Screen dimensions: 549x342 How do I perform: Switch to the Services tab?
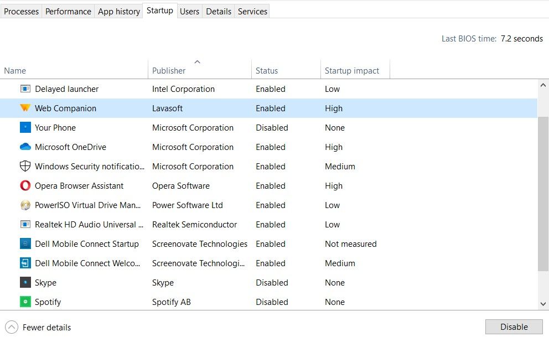252,11
